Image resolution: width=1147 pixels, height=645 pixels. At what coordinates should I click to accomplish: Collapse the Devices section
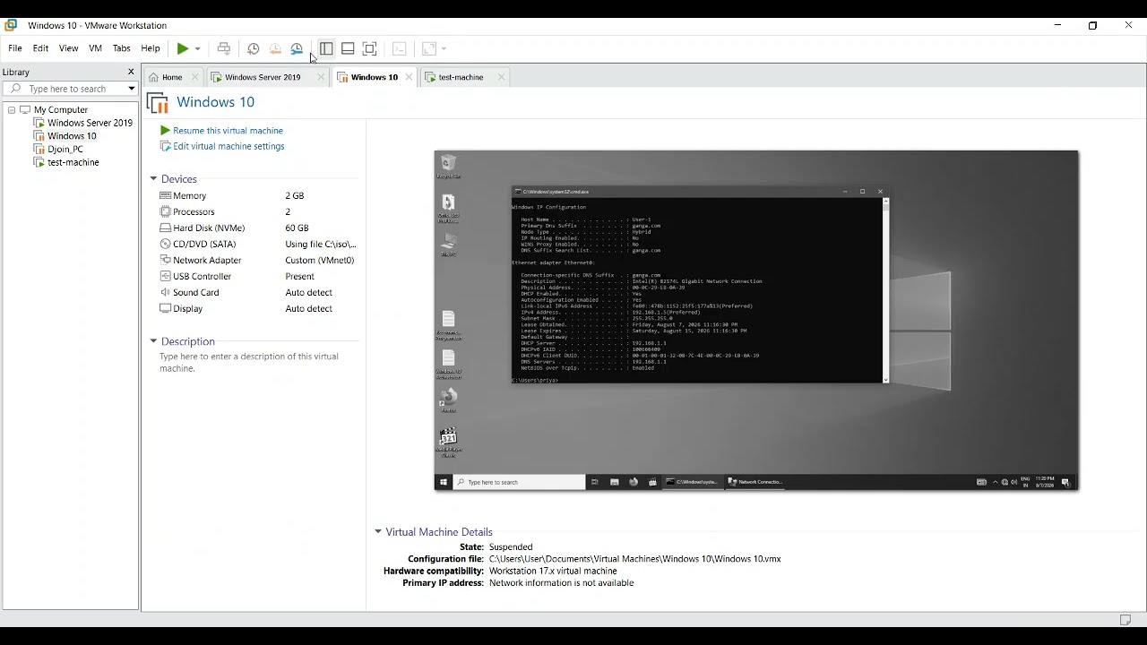click(153, 179)
